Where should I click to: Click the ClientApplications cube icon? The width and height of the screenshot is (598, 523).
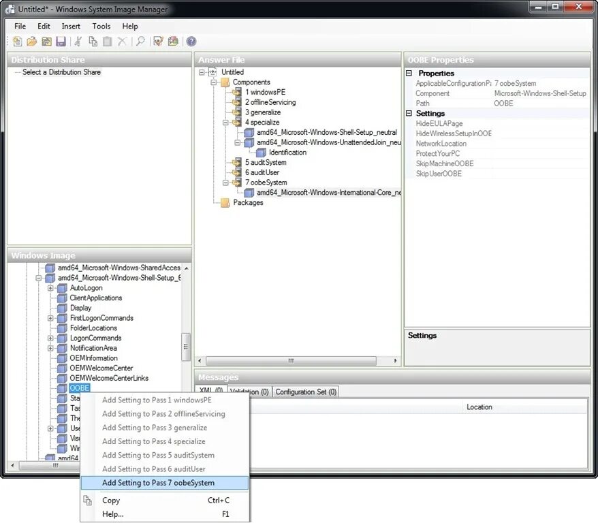(62, 298)
